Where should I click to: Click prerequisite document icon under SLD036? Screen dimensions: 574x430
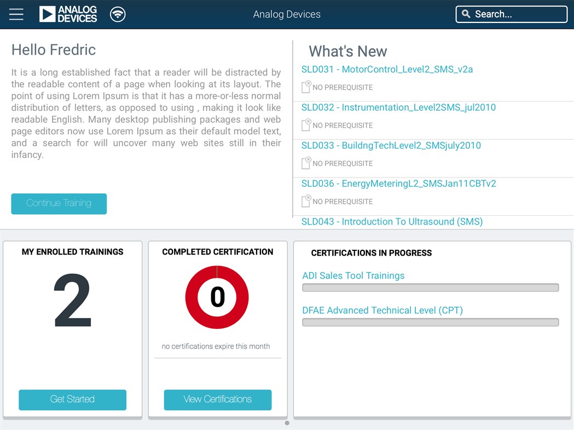click(306, 201)
